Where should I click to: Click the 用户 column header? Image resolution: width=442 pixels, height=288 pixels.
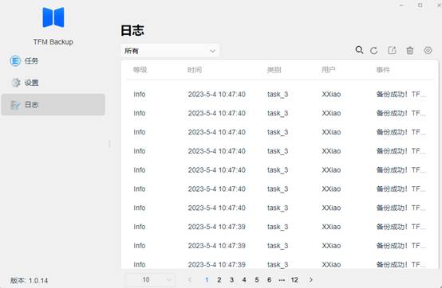click(329, 70)
